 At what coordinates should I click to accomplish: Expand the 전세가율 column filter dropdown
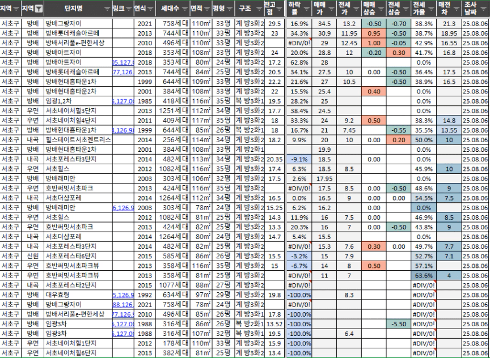(x=431, y=8)
